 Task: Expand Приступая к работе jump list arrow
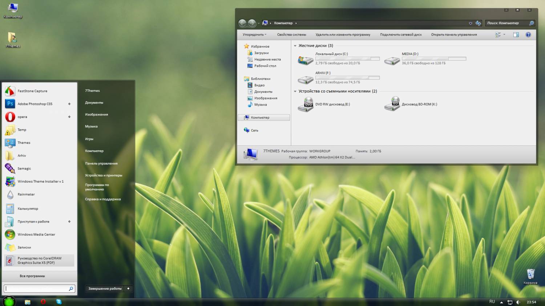tap(69, 221)
